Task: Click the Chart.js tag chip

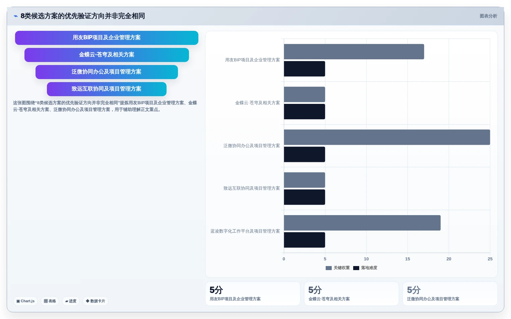Action: pos(25,301)
